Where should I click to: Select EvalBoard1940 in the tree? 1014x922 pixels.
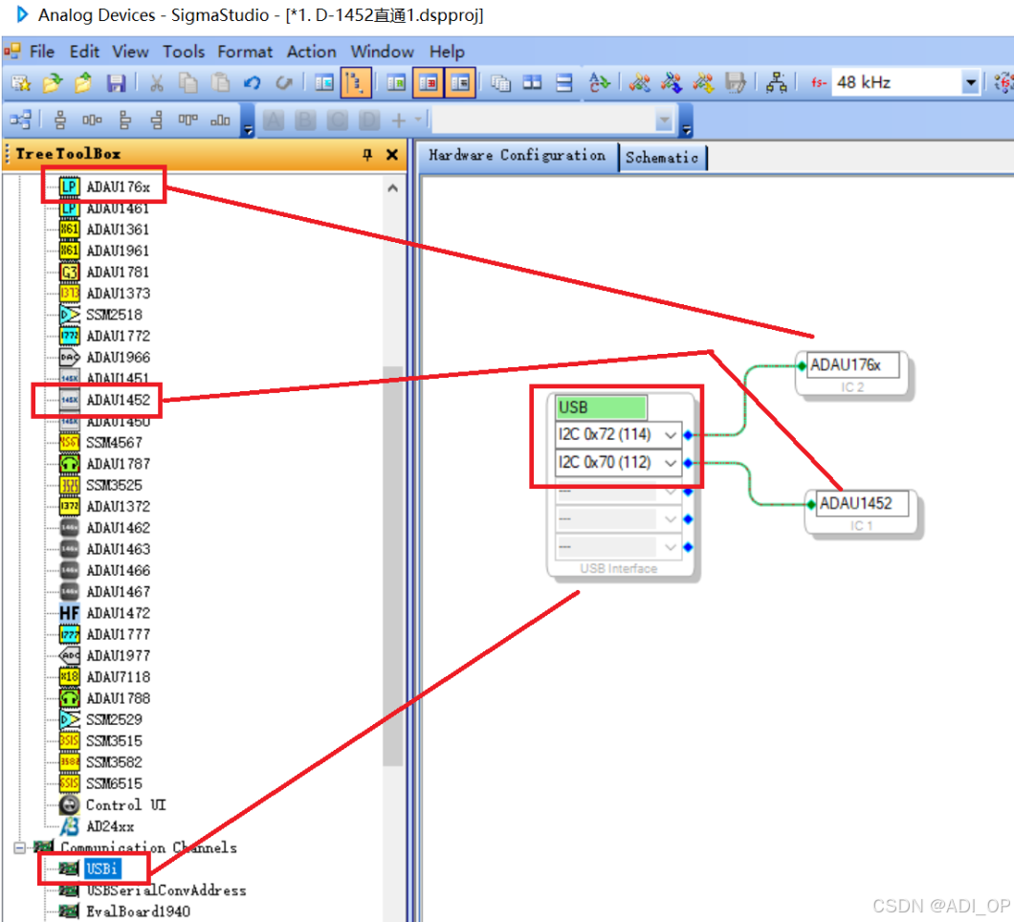tap(139, 911)
